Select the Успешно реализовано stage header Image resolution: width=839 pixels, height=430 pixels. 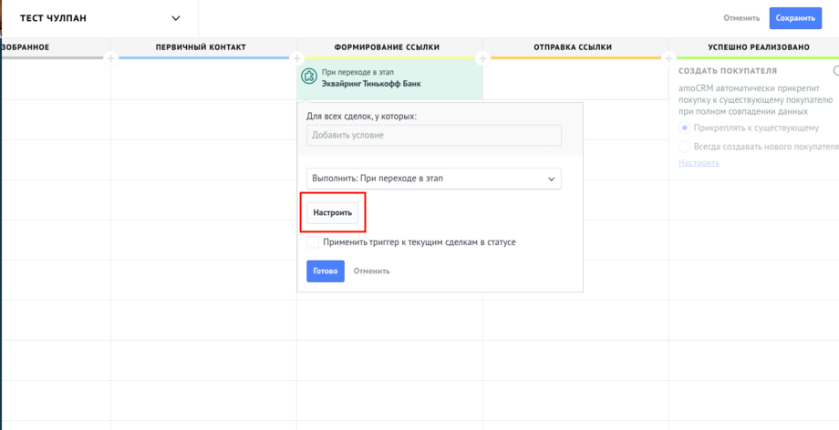[759, 47]
